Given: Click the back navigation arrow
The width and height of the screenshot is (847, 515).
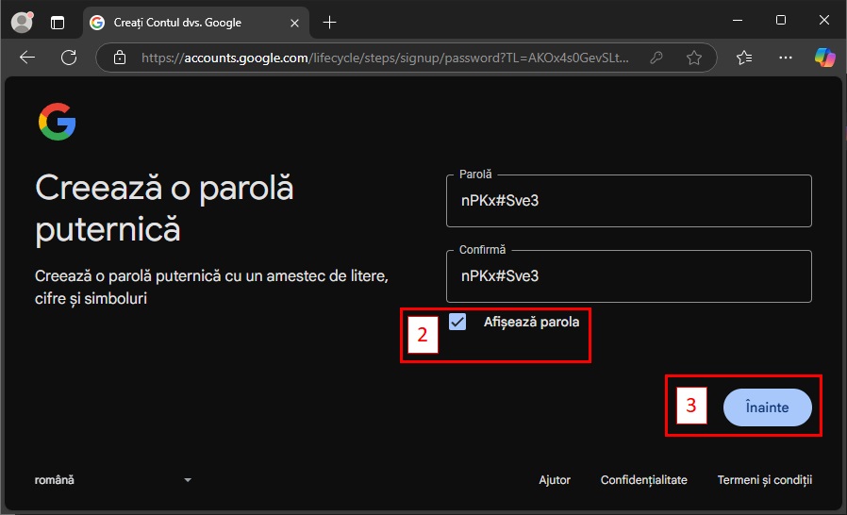Looking at the screenshot, I should pyautogui.click(x=27, y=58).
